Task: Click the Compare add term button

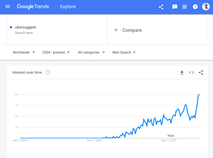Action: click(128, 30)
